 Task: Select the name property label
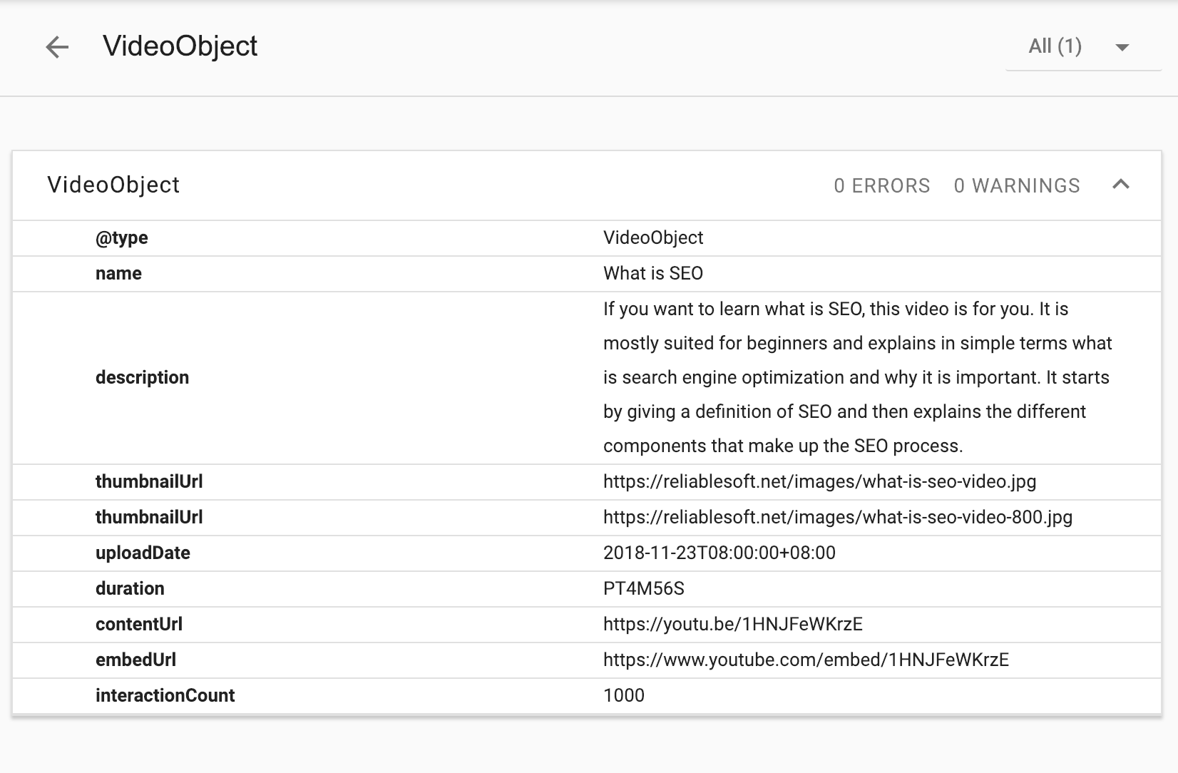(118, 274)
